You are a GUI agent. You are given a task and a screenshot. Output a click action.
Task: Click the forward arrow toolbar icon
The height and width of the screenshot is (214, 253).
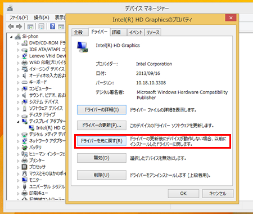pos(19,26)
